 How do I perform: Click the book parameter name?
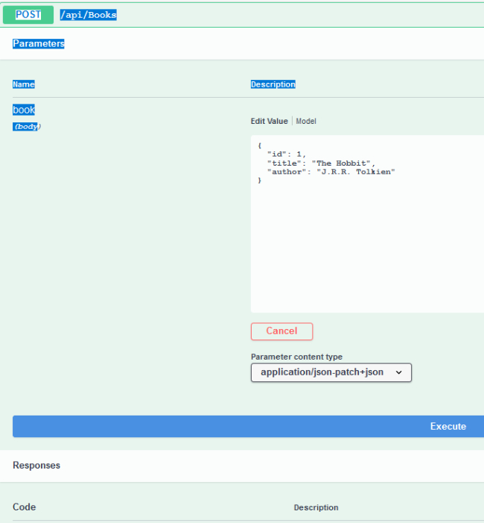pyautogui.click(x=24, y=110)
